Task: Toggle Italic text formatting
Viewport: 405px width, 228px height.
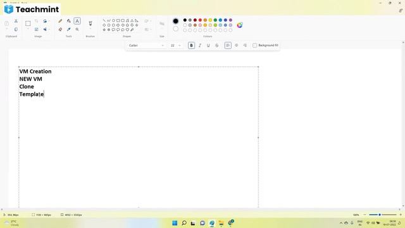Action: click(x=200, y=45)
